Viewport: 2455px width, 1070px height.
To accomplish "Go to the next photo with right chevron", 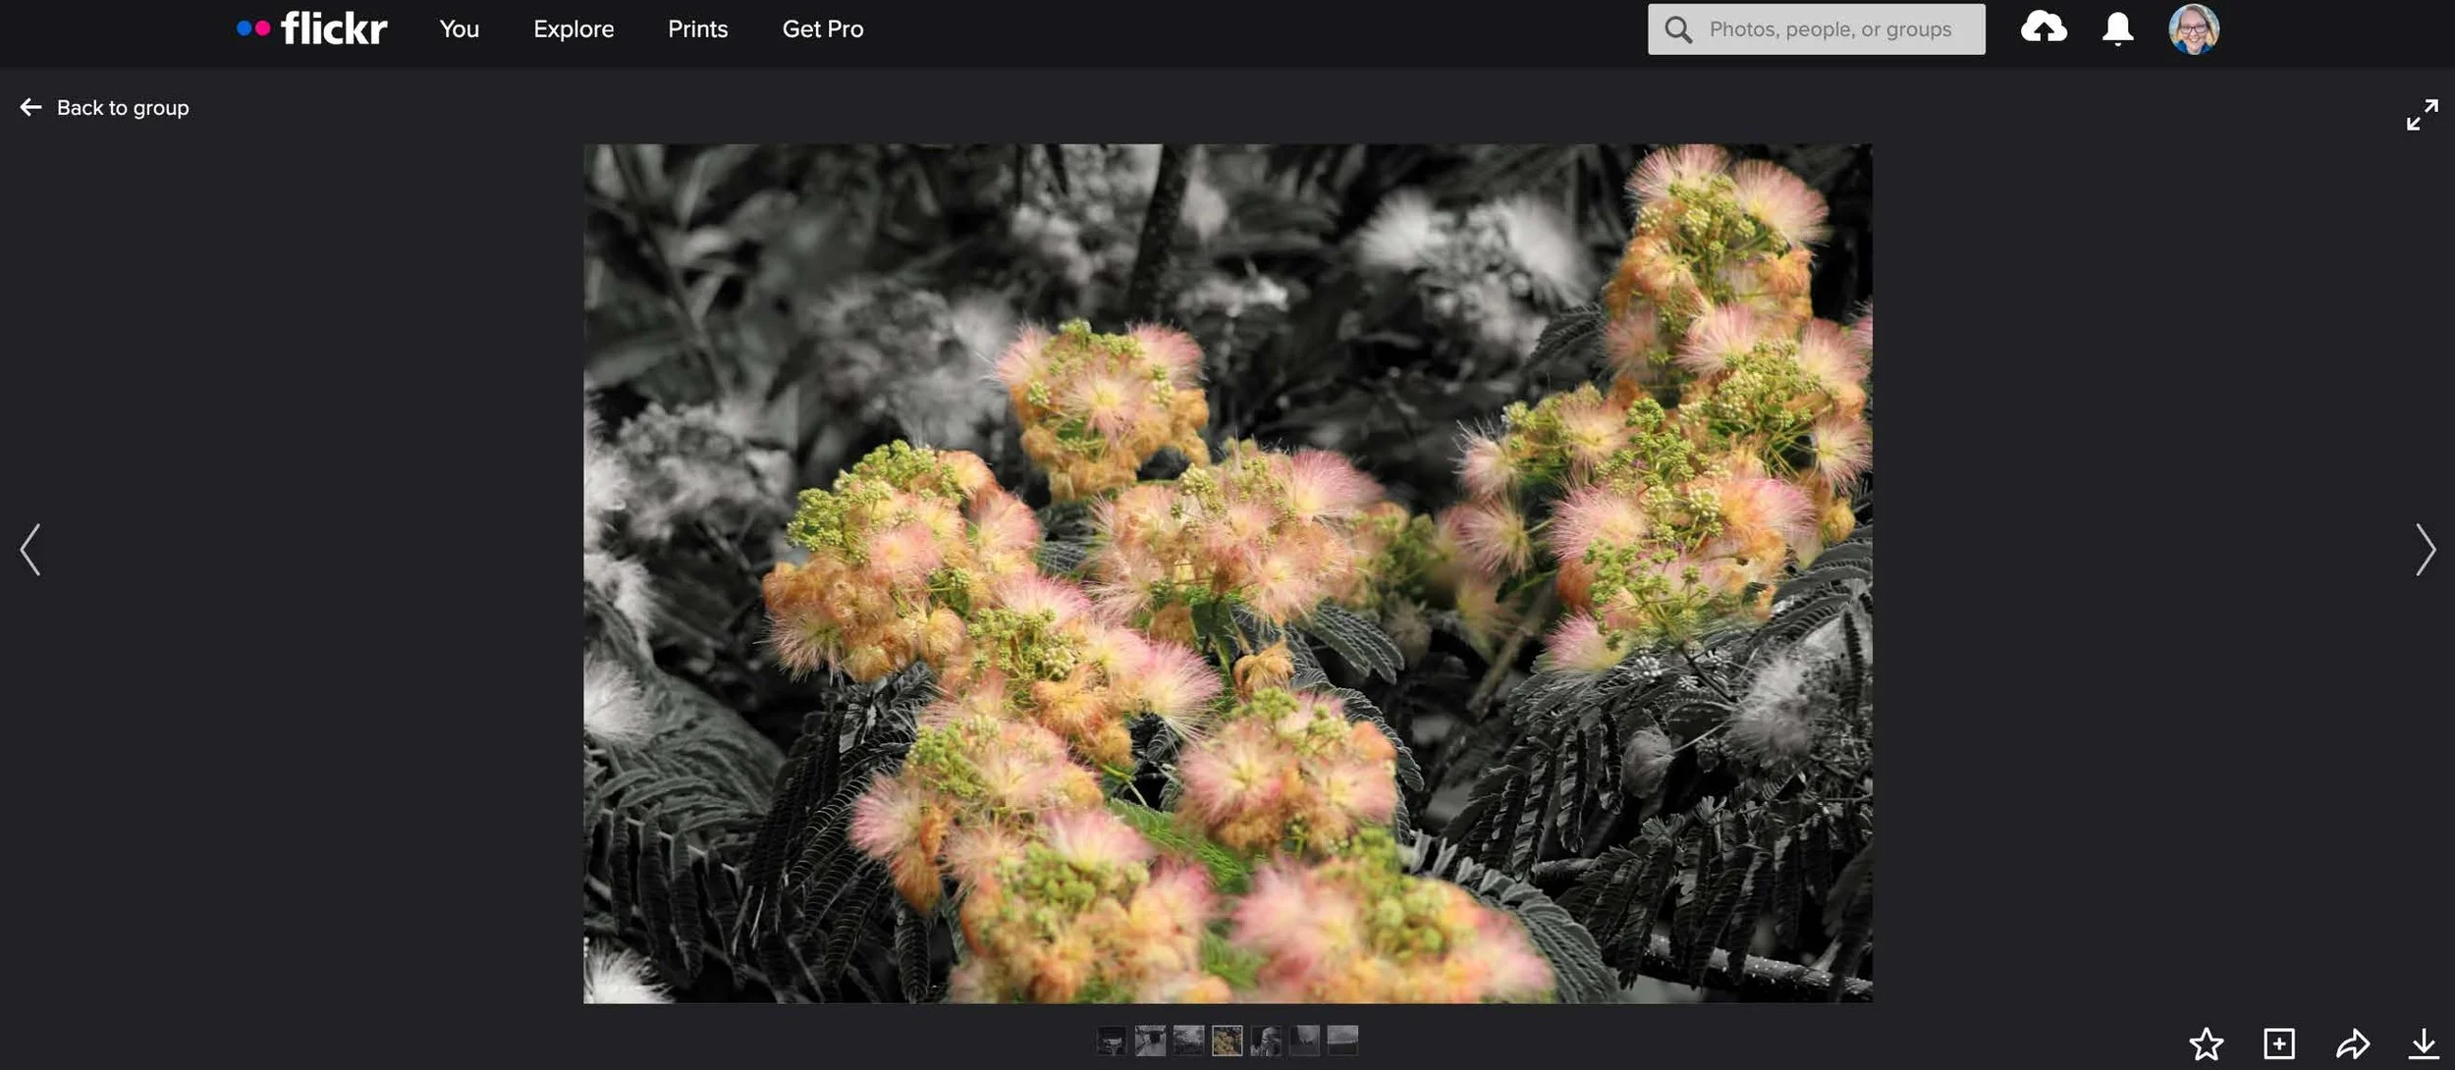I will pyautogui.click(x=2425, y=549).
